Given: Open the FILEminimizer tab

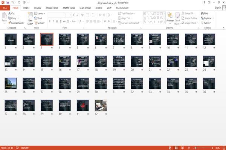Looking at the screenshot, I should pos(122,8).
